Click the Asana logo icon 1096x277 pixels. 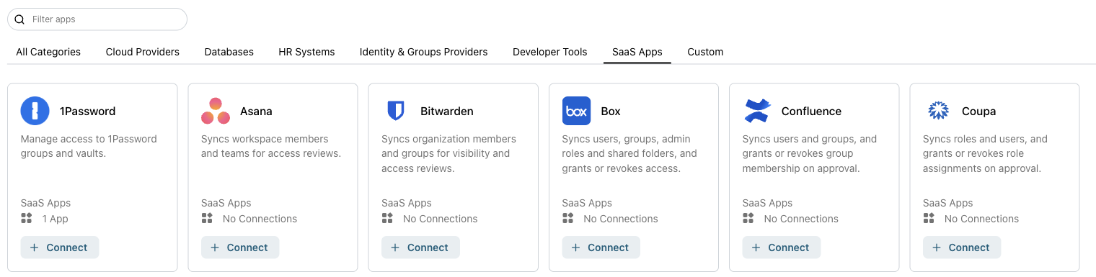coord(215,111)
